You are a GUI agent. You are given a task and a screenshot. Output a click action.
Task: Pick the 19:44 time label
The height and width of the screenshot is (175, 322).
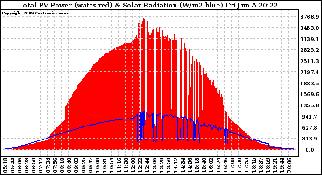[282, 165]
